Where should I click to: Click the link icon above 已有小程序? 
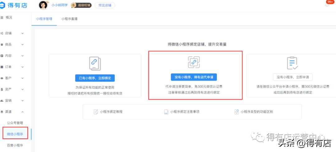point(95,63)
